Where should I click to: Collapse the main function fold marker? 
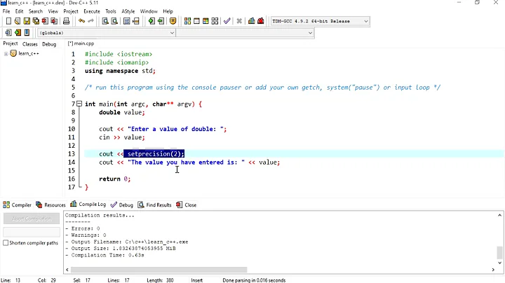click(79, 104)
